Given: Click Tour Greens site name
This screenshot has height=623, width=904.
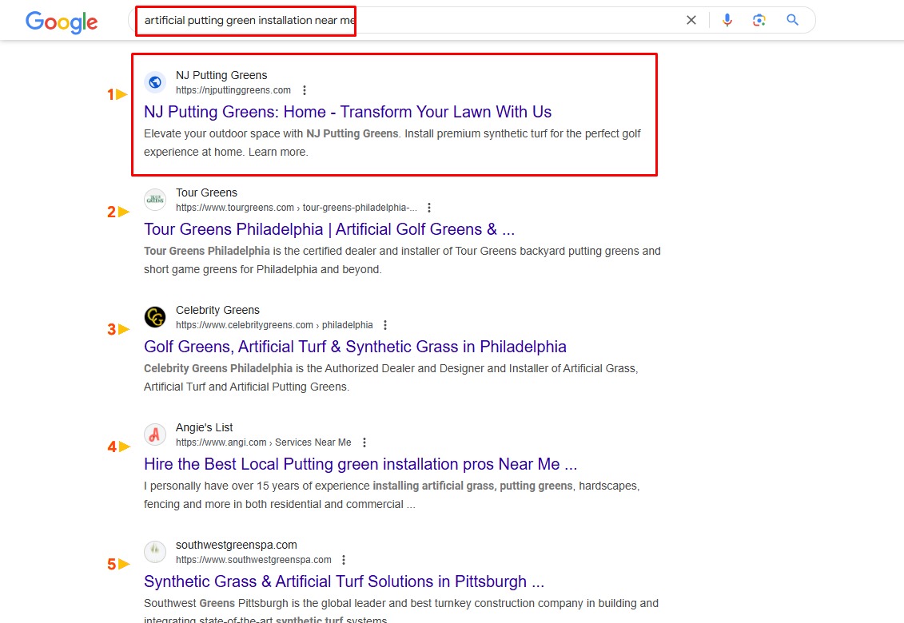Looking at the screenshot, I should [x=206, y=193].
